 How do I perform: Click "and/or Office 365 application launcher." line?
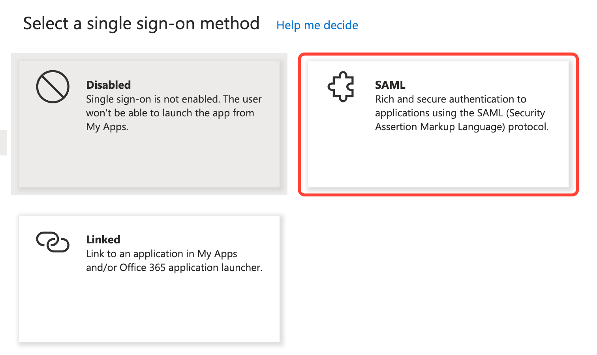tap(174, 267)
